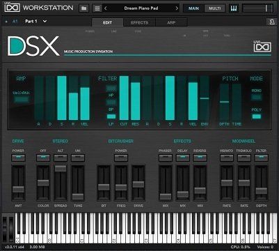Click the UVI logo at top left
This screenshot has height=251, width=279.
coord(13,7)
